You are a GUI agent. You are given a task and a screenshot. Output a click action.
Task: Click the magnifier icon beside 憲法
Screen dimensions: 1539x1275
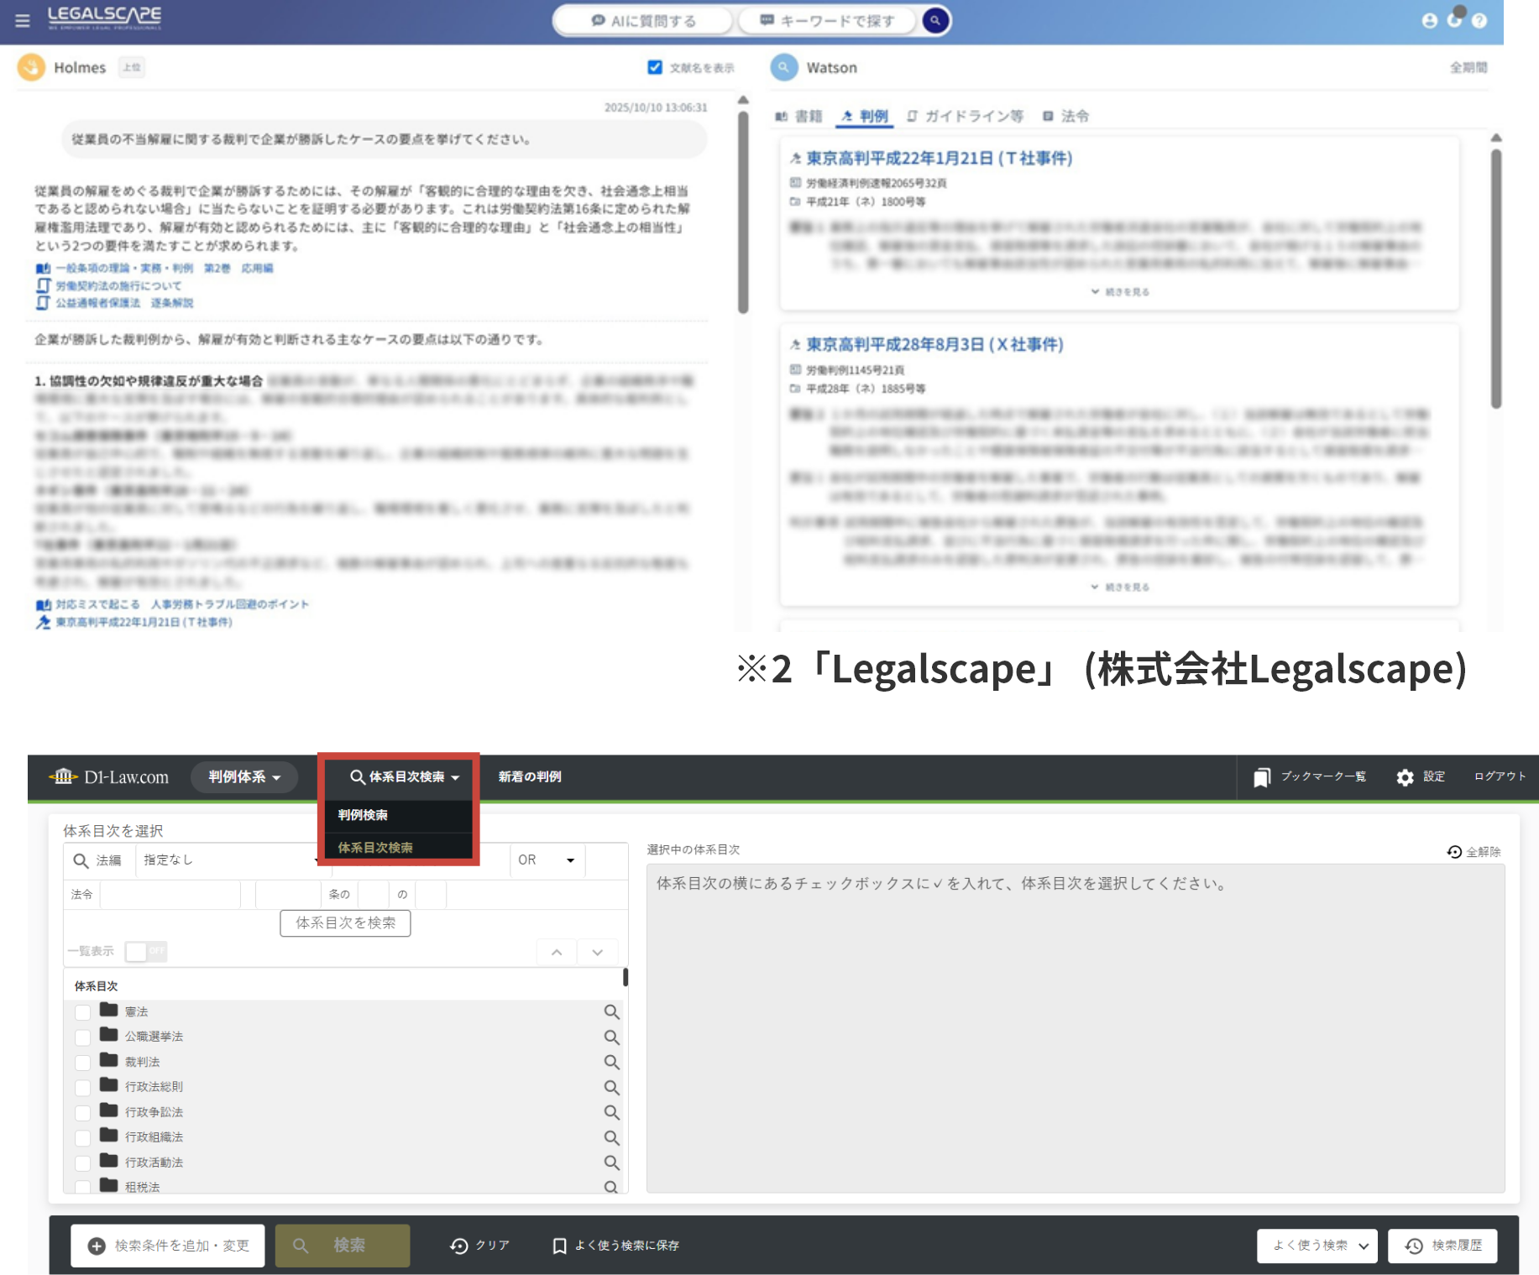[x=611, y=1012]
